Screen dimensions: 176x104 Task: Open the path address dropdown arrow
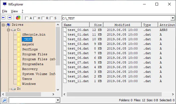click(x=173, y=18)
